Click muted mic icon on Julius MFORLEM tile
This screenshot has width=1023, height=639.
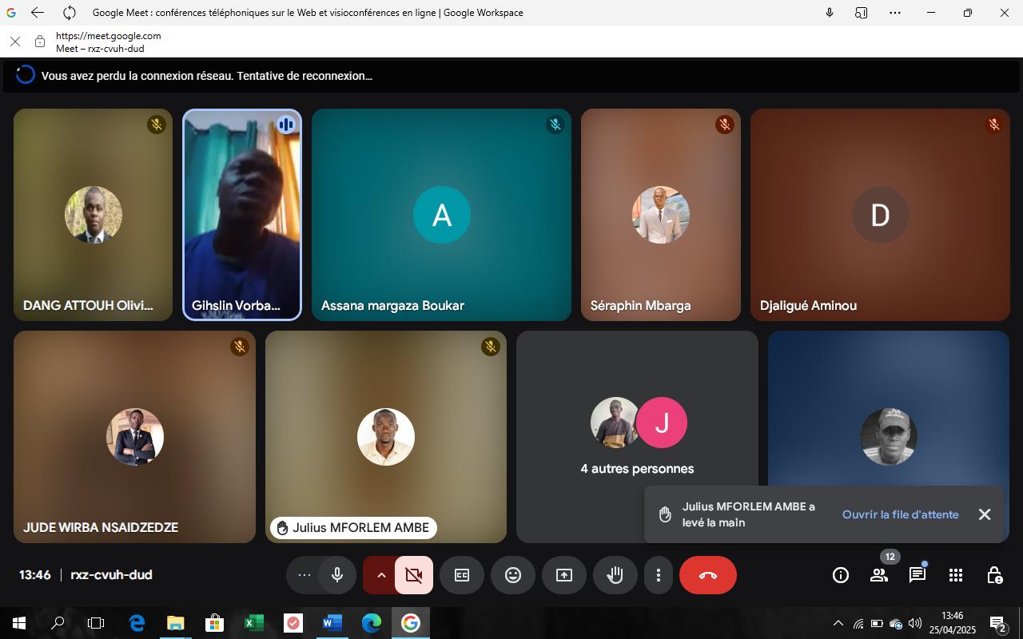pos(491,347)
